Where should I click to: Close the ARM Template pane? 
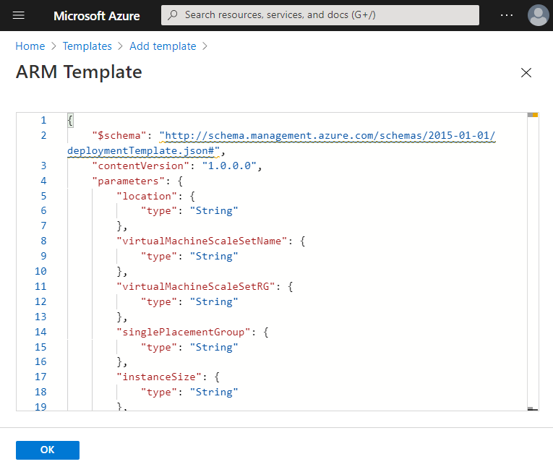point(526,72)
